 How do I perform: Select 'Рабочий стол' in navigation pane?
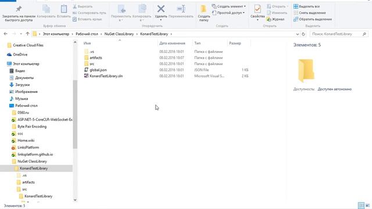pyautogui.click(x=26, y=106)
